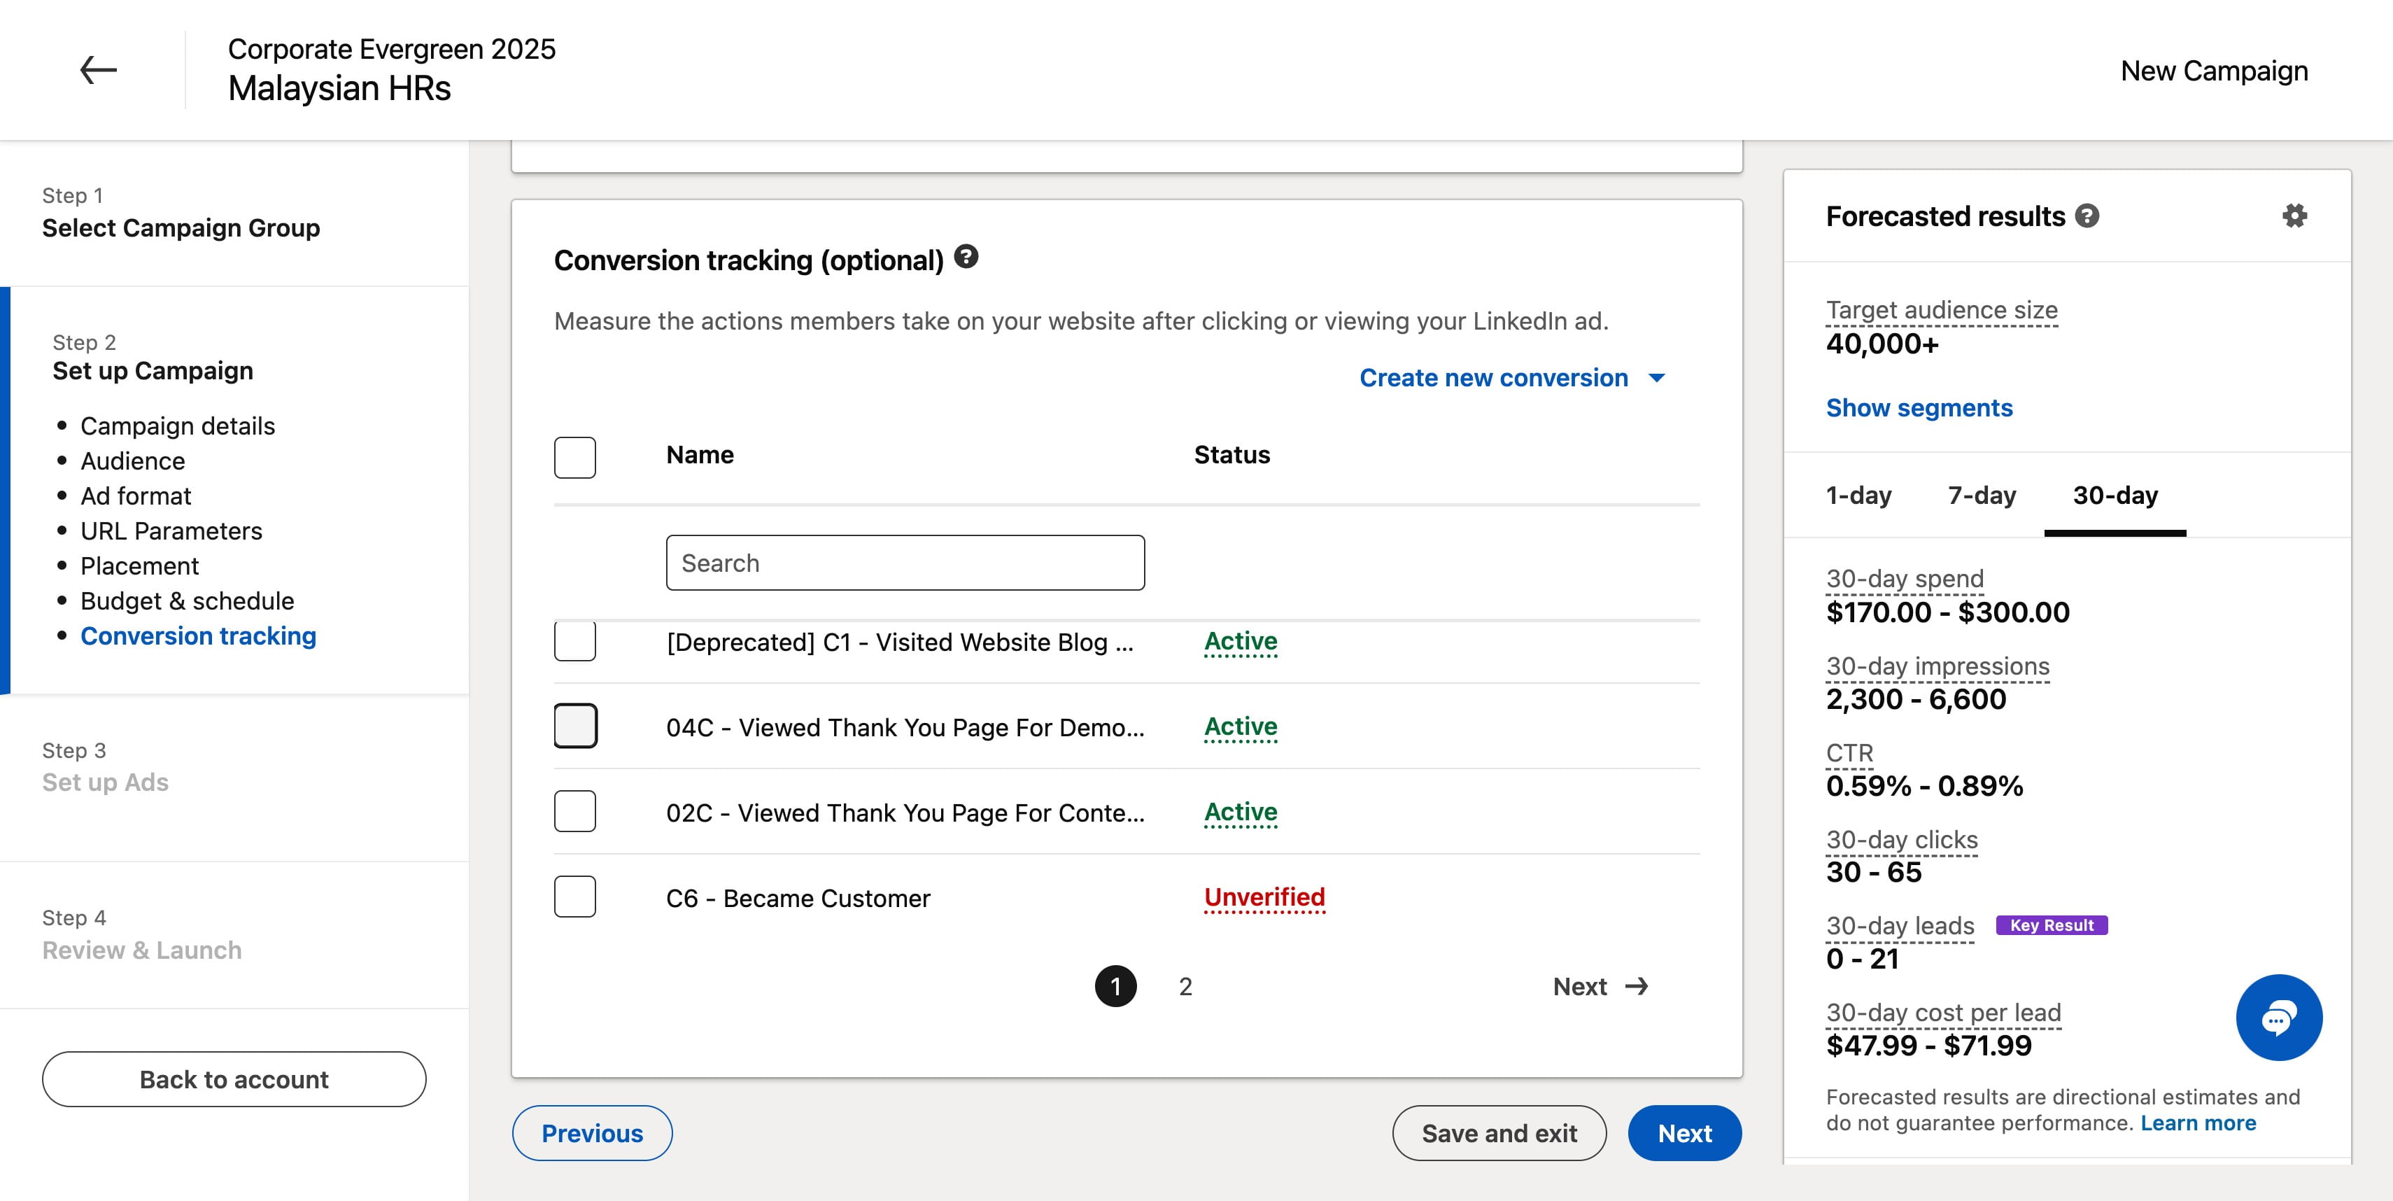Click Corporate Evergreen 2025 group name

point(391,49)
